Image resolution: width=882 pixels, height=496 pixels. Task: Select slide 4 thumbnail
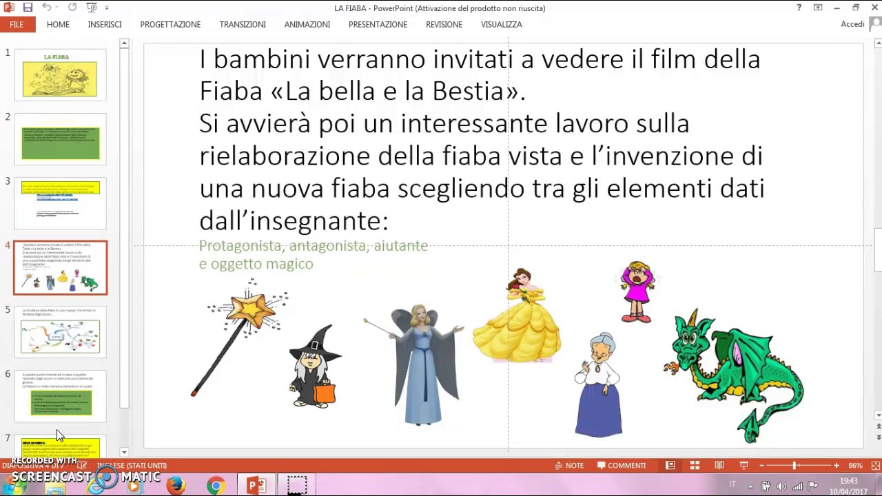pyautogui.click(x=61, y=268)
